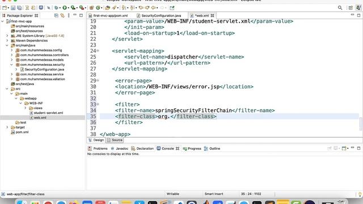Viewport: 363px width, 204px height.
Task: Click the Next Annotation icon
Action: coord(124,8)
